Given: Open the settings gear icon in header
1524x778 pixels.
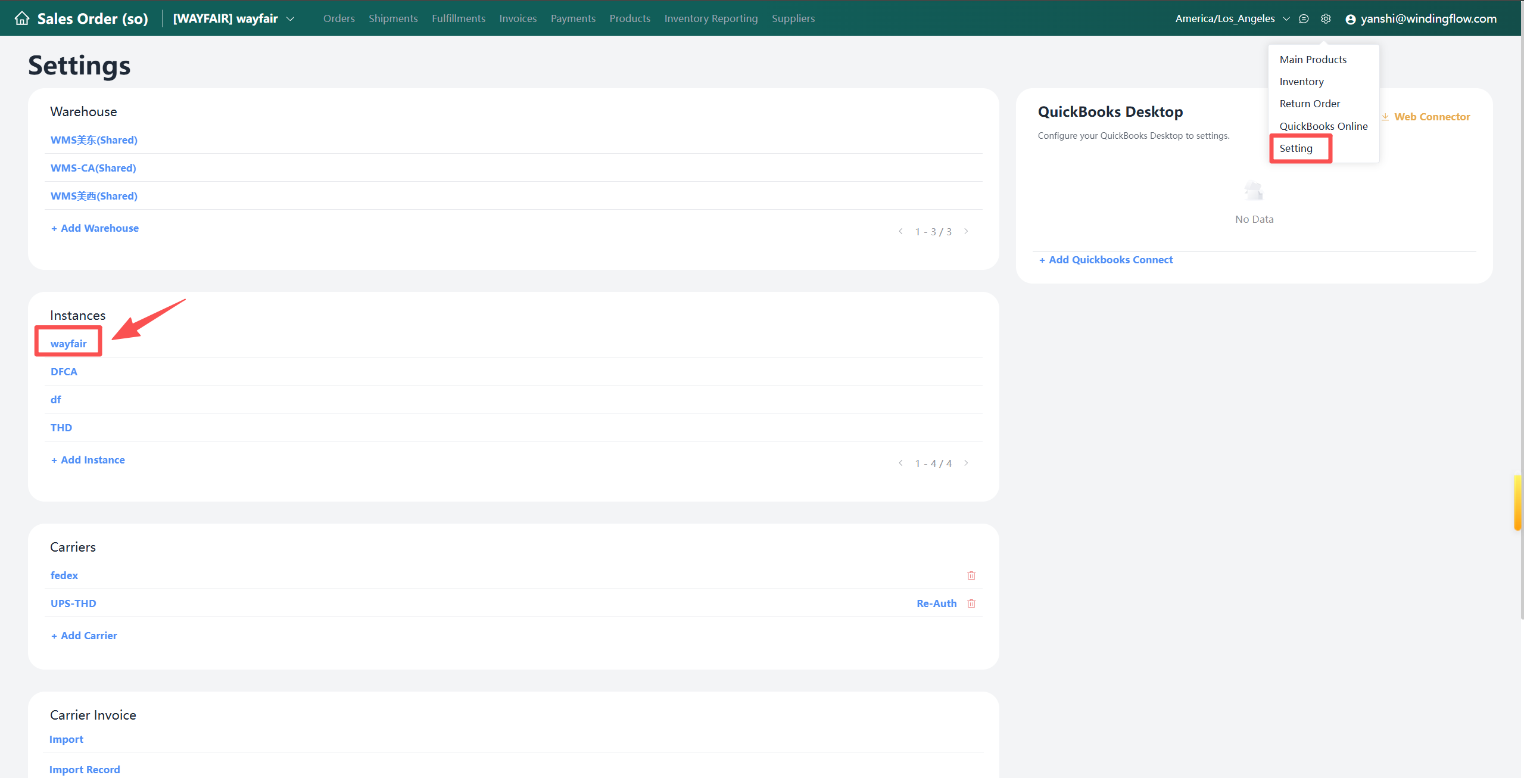Looking at the screenshot, I should point(1326,18).
